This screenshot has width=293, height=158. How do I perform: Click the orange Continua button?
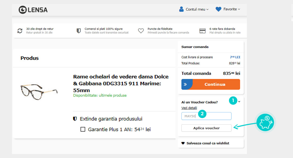(x=211, y=84)
